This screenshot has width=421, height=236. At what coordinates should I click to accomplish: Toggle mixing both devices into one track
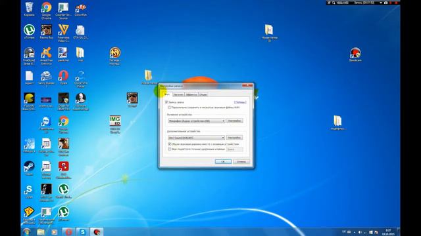[170, 144]
